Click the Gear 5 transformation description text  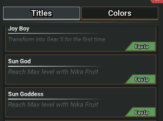point(57,39)
